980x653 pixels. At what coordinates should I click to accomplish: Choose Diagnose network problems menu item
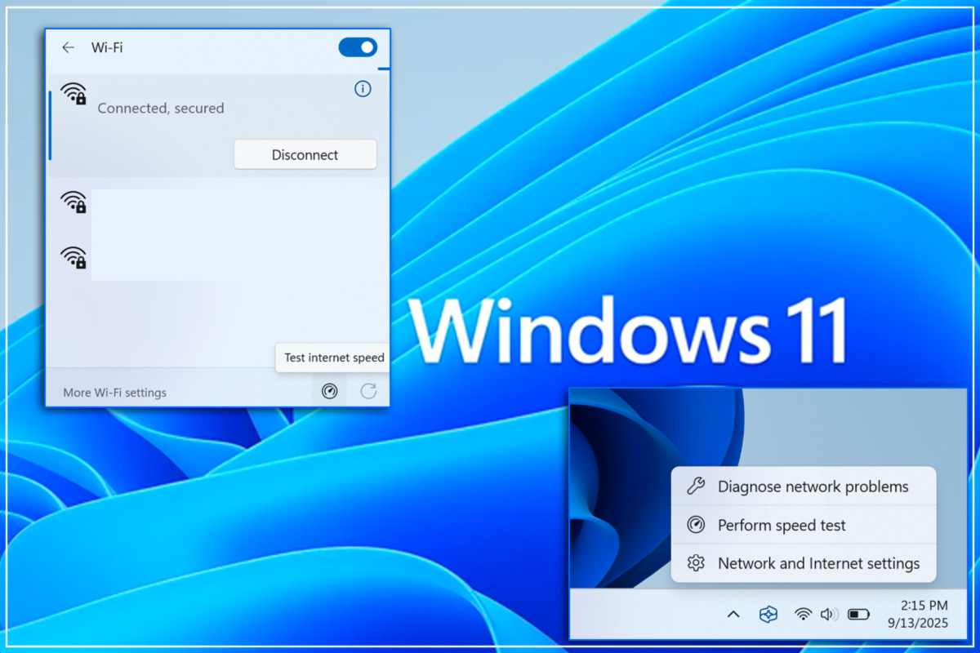804,486
